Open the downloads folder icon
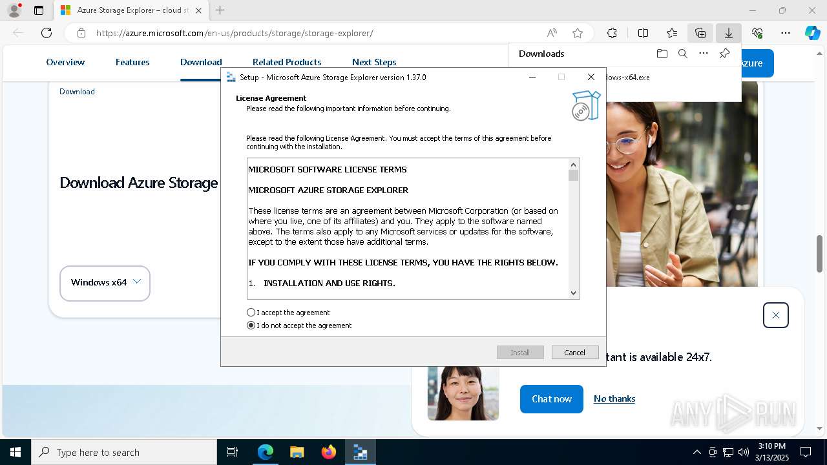 click(662, 54)
